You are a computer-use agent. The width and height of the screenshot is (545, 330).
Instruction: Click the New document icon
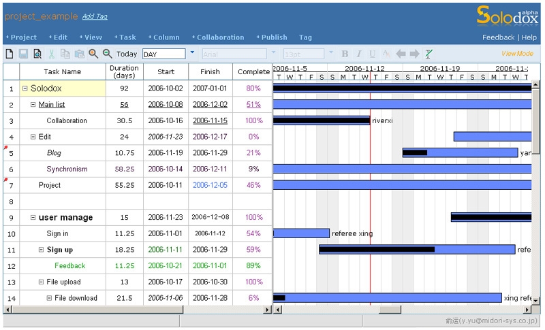10,54
